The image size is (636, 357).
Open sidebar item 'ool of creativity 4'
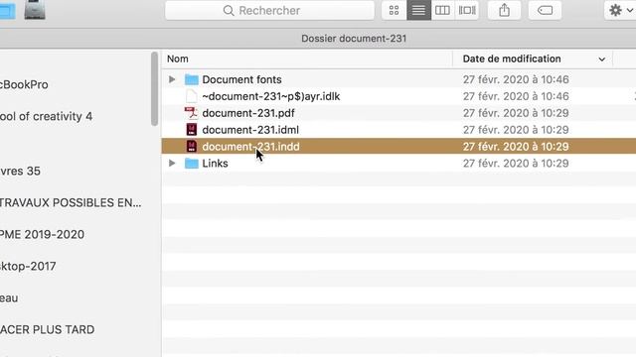click(47, 116)
